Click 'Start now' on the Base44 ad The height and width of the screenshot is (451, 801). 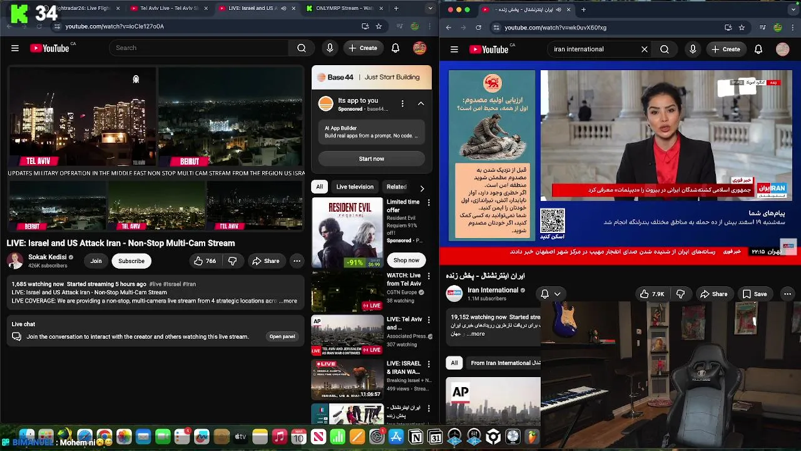(372, 159)
